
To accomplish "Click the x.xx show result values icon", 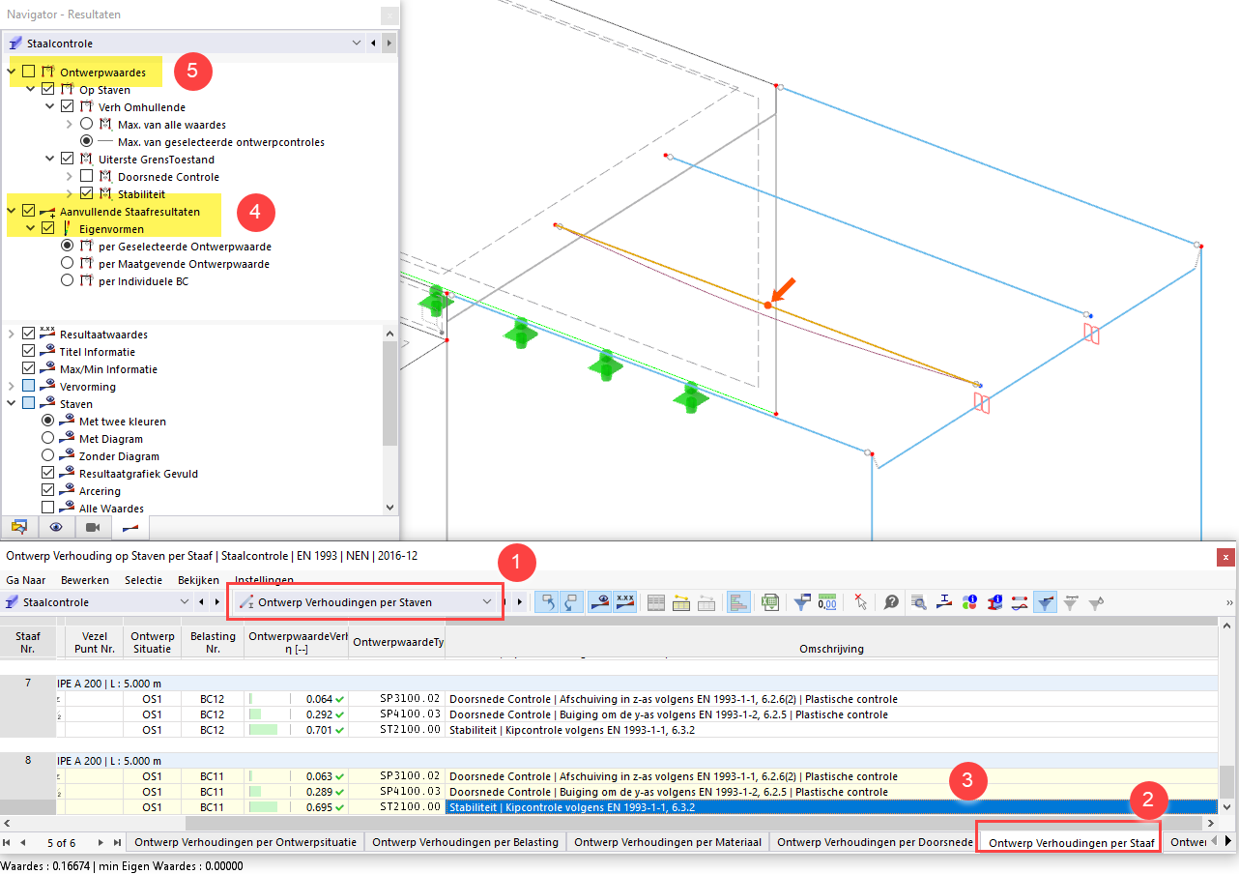I will [x=624, y=601].
